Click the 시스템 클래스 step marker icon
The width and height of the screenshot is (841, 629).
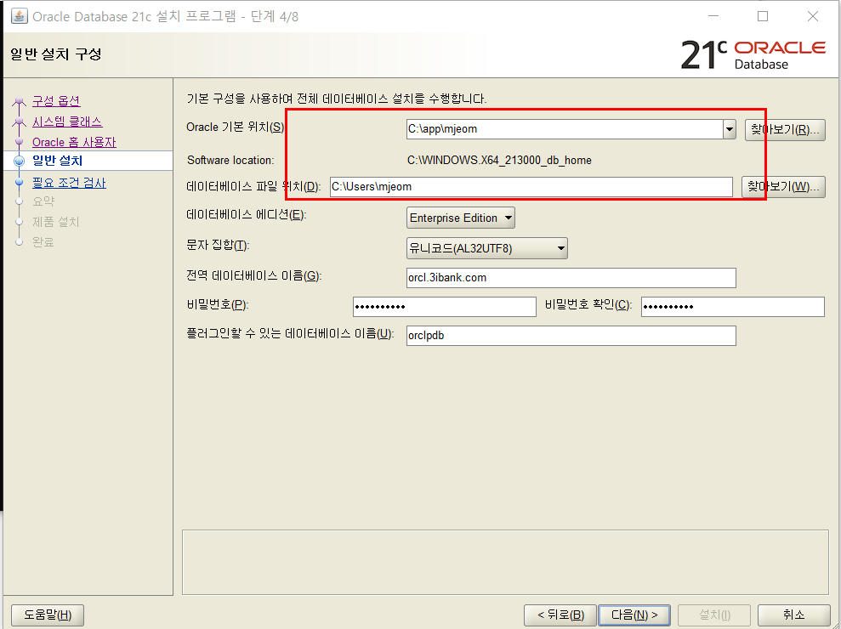click(20, 122)
